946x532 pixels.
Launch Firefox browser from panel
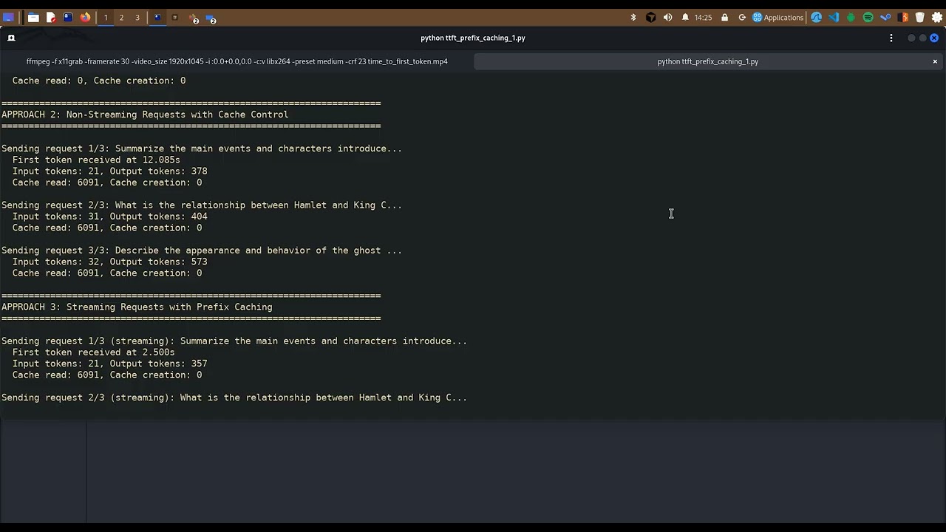(85, 17)
